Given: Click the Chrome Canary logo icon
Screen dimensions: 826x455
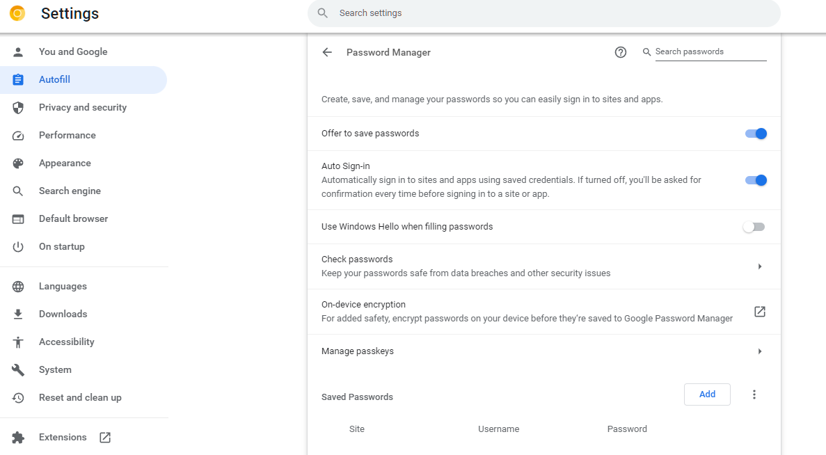Looking at the screenshot, I should [x=17, y=13].
